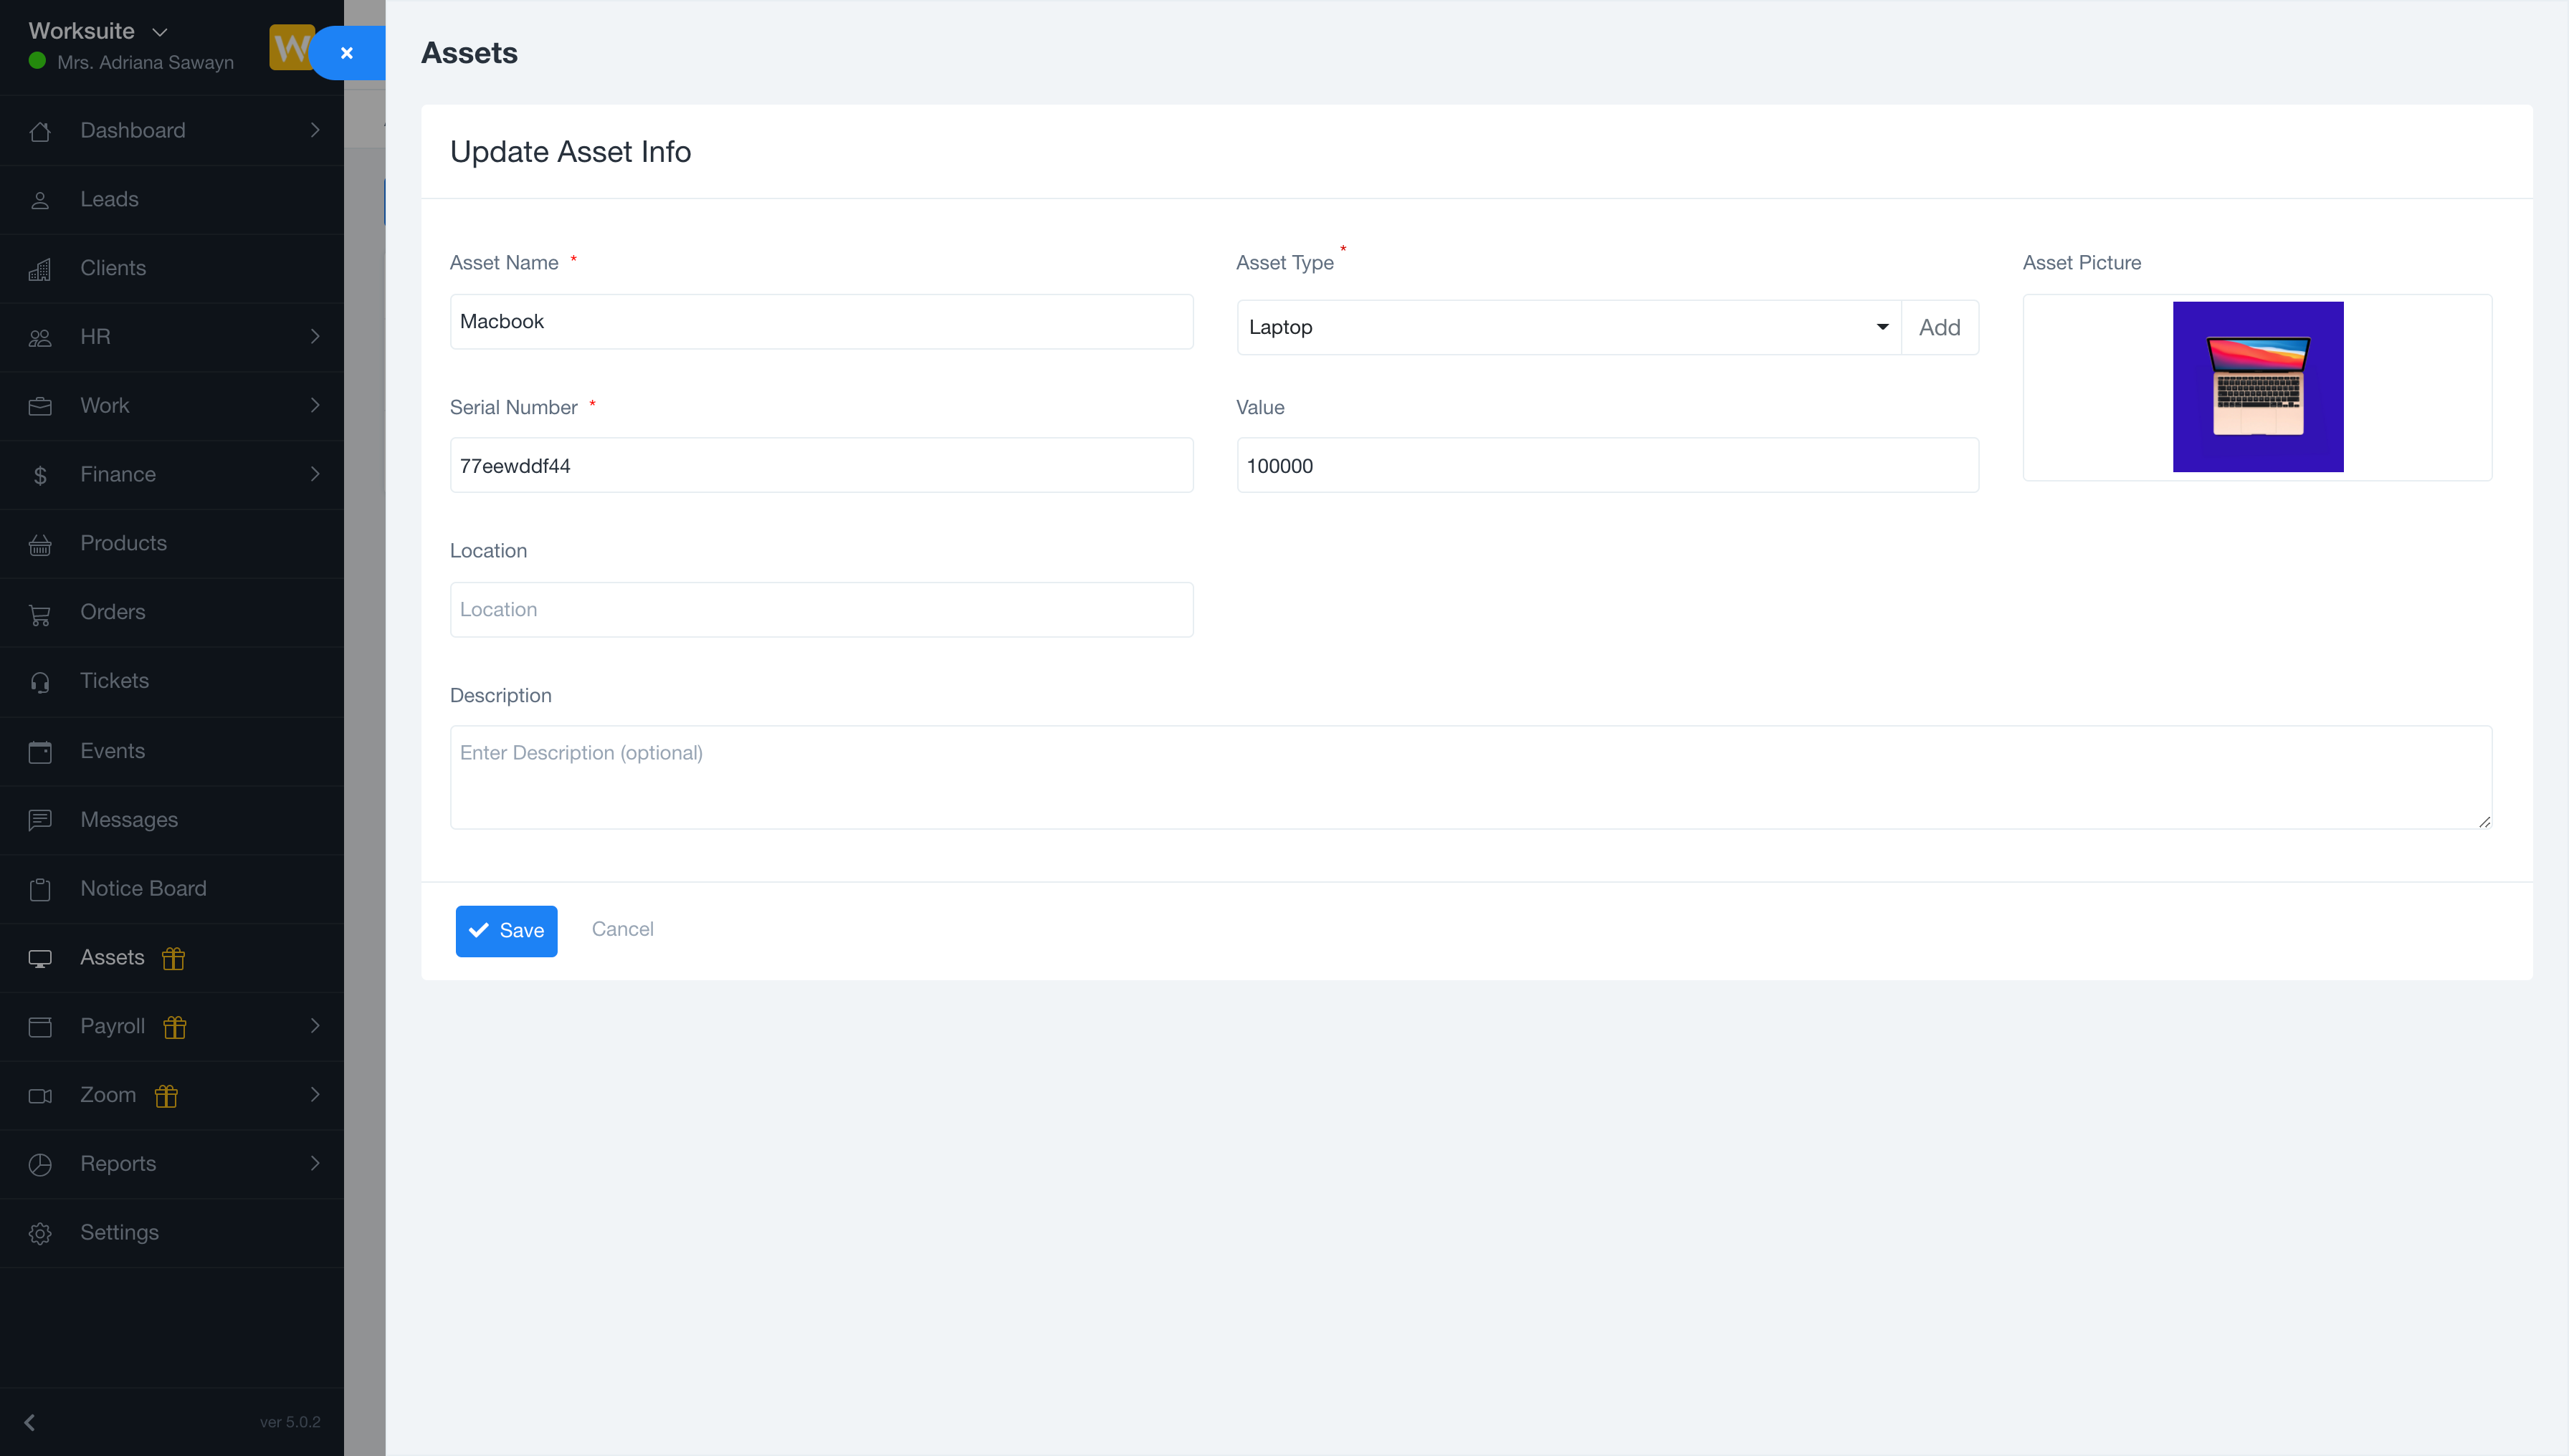Screen dimensions: 2569x1456
Task: Click the gift icon beside Payroll
Action: click(175, 1027)
